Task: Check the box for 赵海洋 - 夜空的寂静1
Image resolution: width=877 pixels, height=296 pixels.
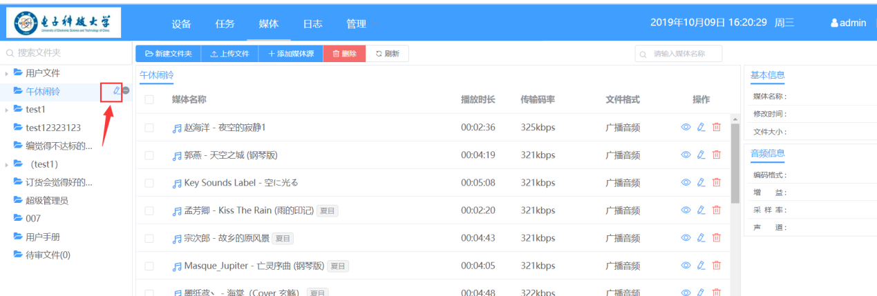Action: click(149, 128)
